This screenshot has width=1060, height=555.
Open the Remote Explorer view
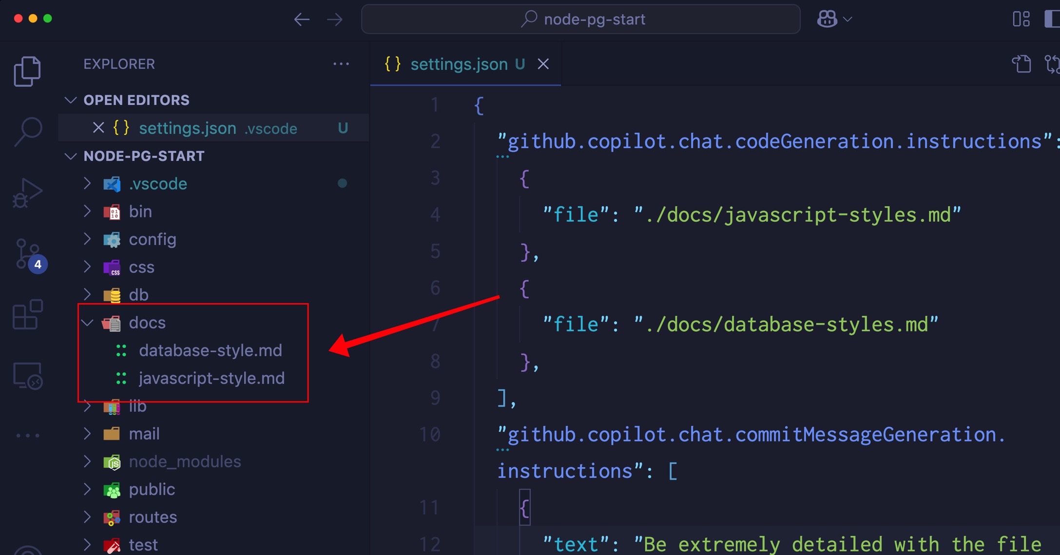point(28,375)
